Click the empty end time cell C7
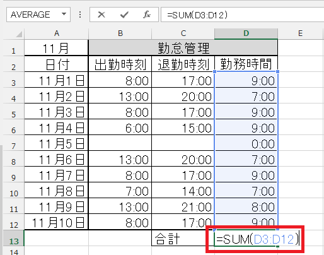Image resolution: width=324 pixels, height=255 pixels. (183, 143)
